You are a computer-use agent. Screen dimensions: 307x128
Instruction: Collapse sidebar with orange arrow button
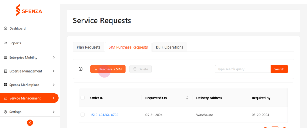[x=30, y=123]
